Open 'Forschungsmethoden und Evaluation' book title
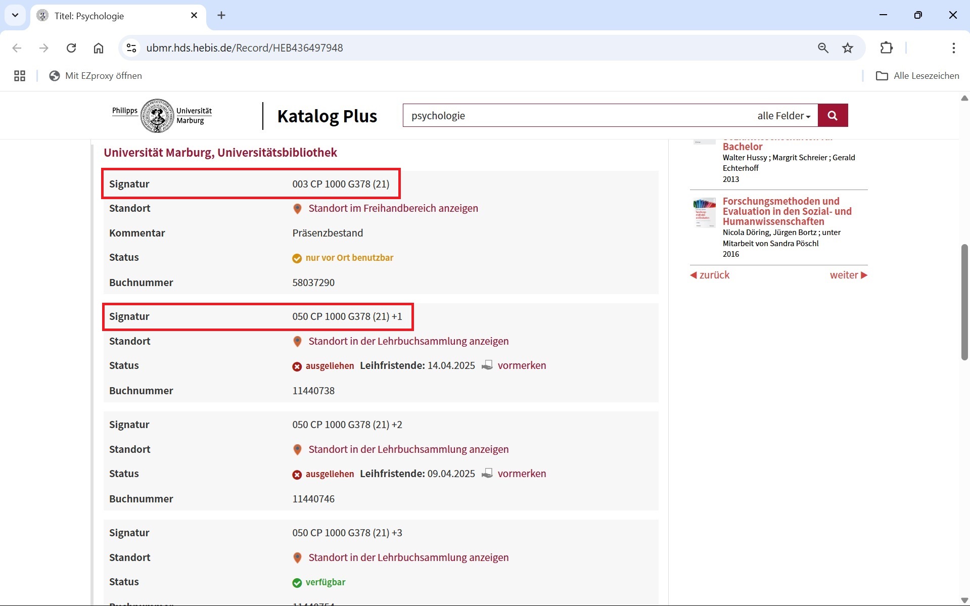The width and height of the screenshot is (970, 606). click(x=787, y=211)
